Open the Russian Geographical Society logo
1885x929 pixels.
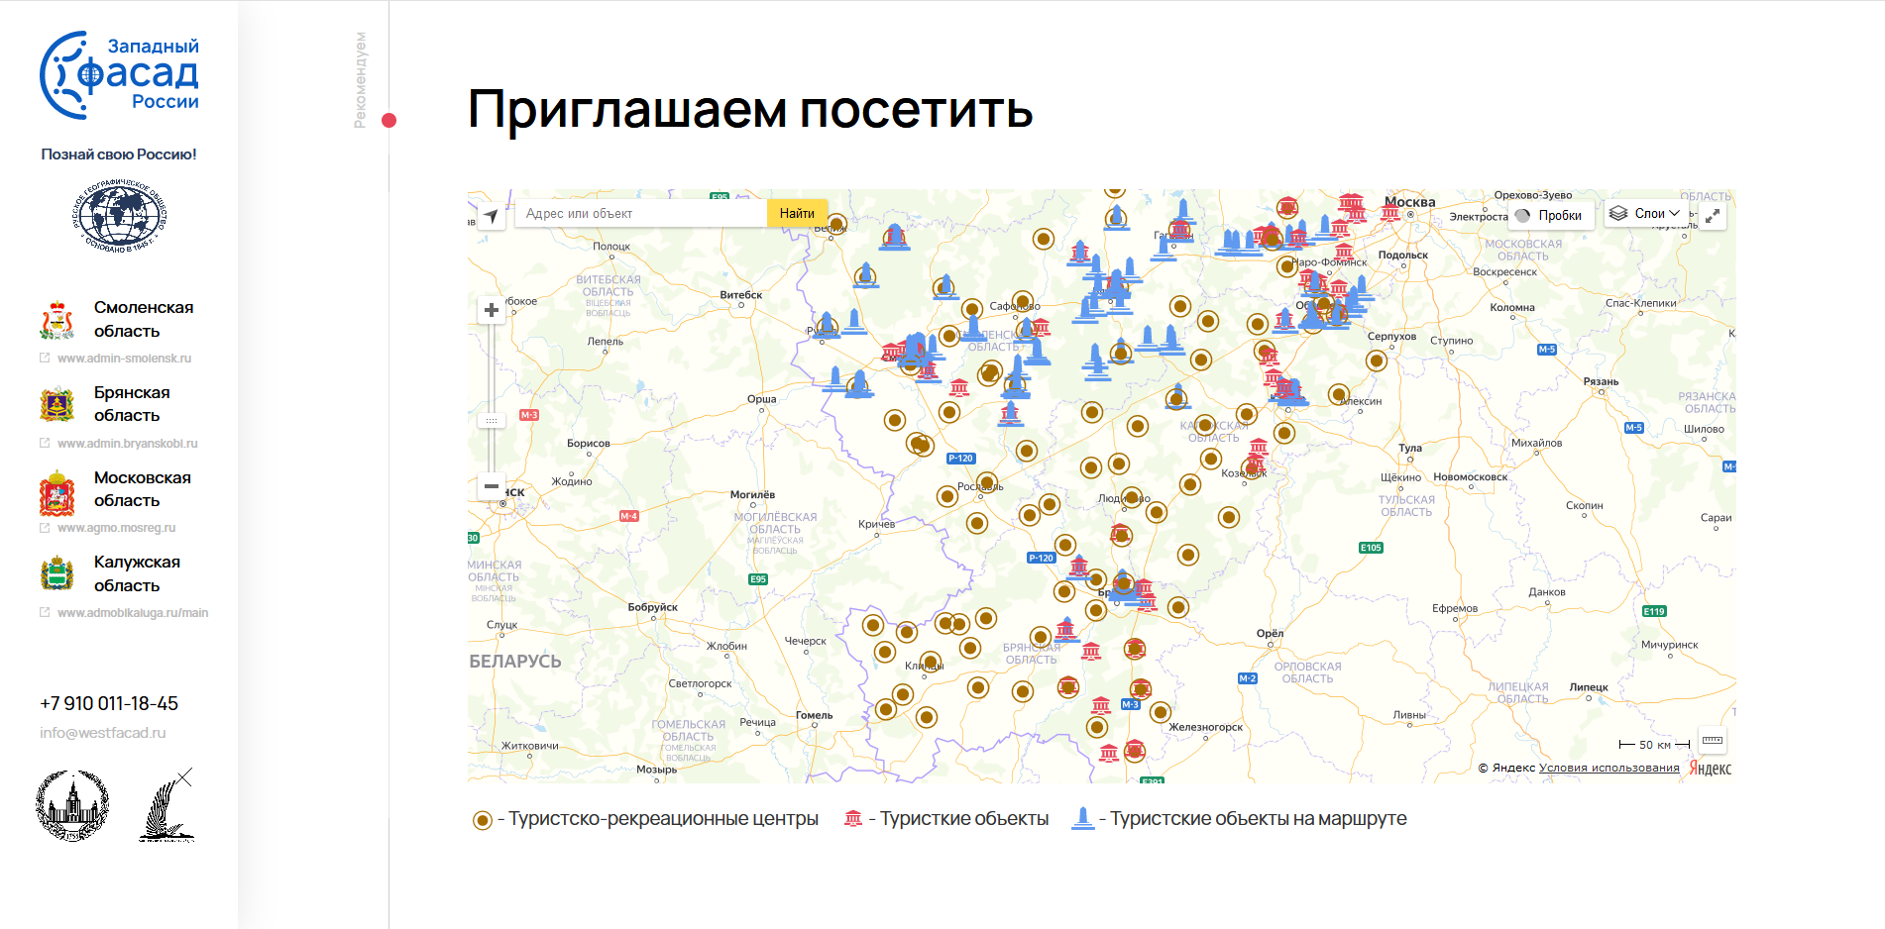tap(119, 216)
